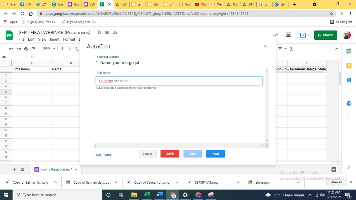Viewport: 356px width, 200px height.
Task: Open options for shine.jpg download
Action: pos(298,182)
